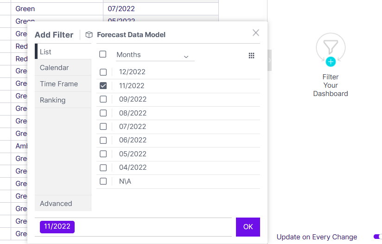
Task: Confirm the filter with OK
Action: click(248, 227)
